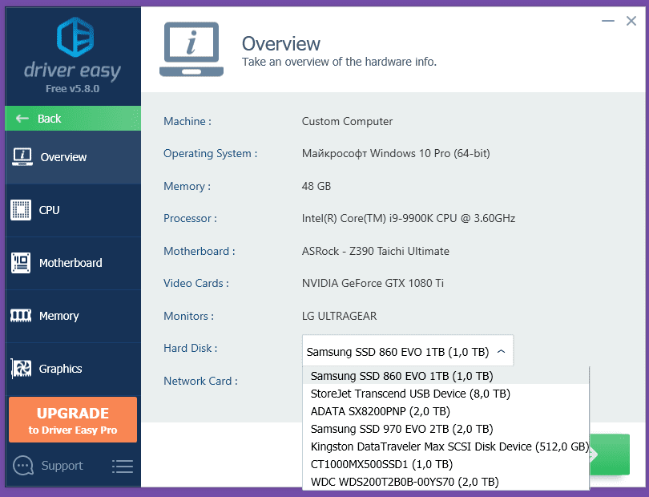Click 'ASRock - Z390 Taichi Ultimate' value

click(x=376, y=251)
